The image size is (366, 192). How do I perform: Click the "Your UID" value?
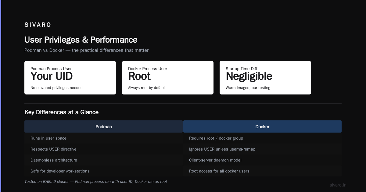tap(52, 76)
